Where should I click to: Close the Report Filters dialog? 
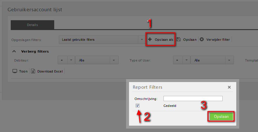[229, 87]
